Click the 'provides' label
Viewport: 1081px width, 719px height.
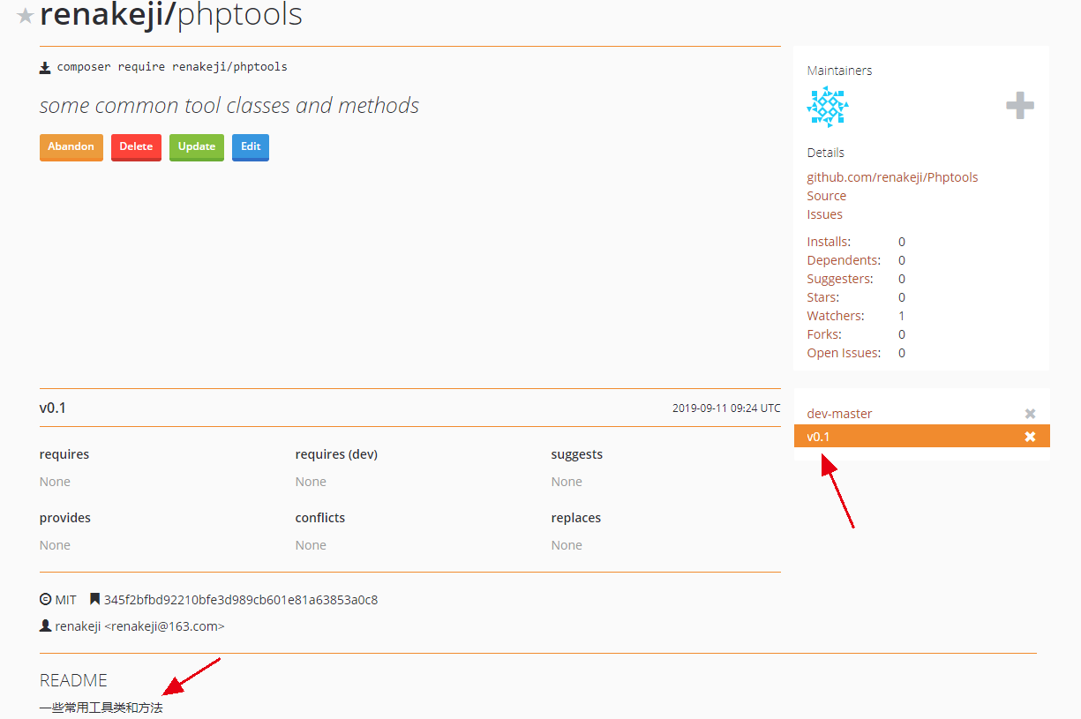[x=65, y=518]
